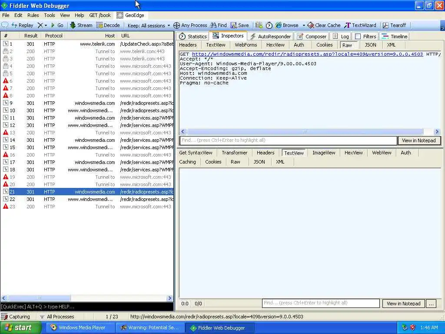This screenshot has width=445, height=334.
Task: Toggle Decode mode in toolbar
Action: click(x=108, y=25)
